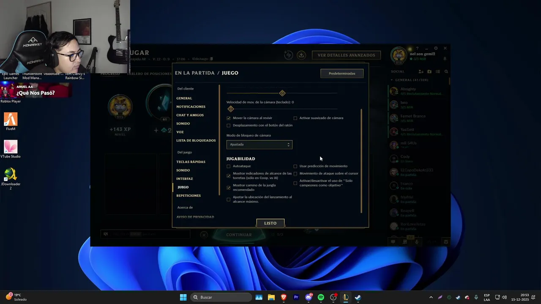Click the lightning bolt icon beside download

289,55
